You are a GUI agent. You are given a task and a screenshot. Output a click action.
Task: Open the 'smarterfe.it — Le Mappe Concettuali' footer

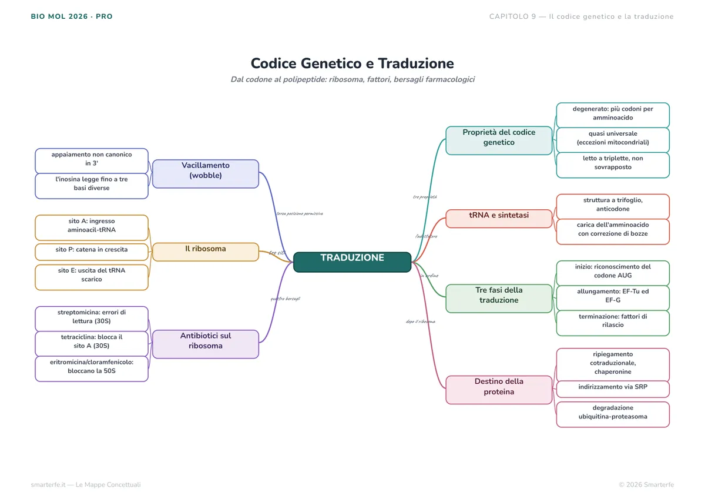(86, 485)
